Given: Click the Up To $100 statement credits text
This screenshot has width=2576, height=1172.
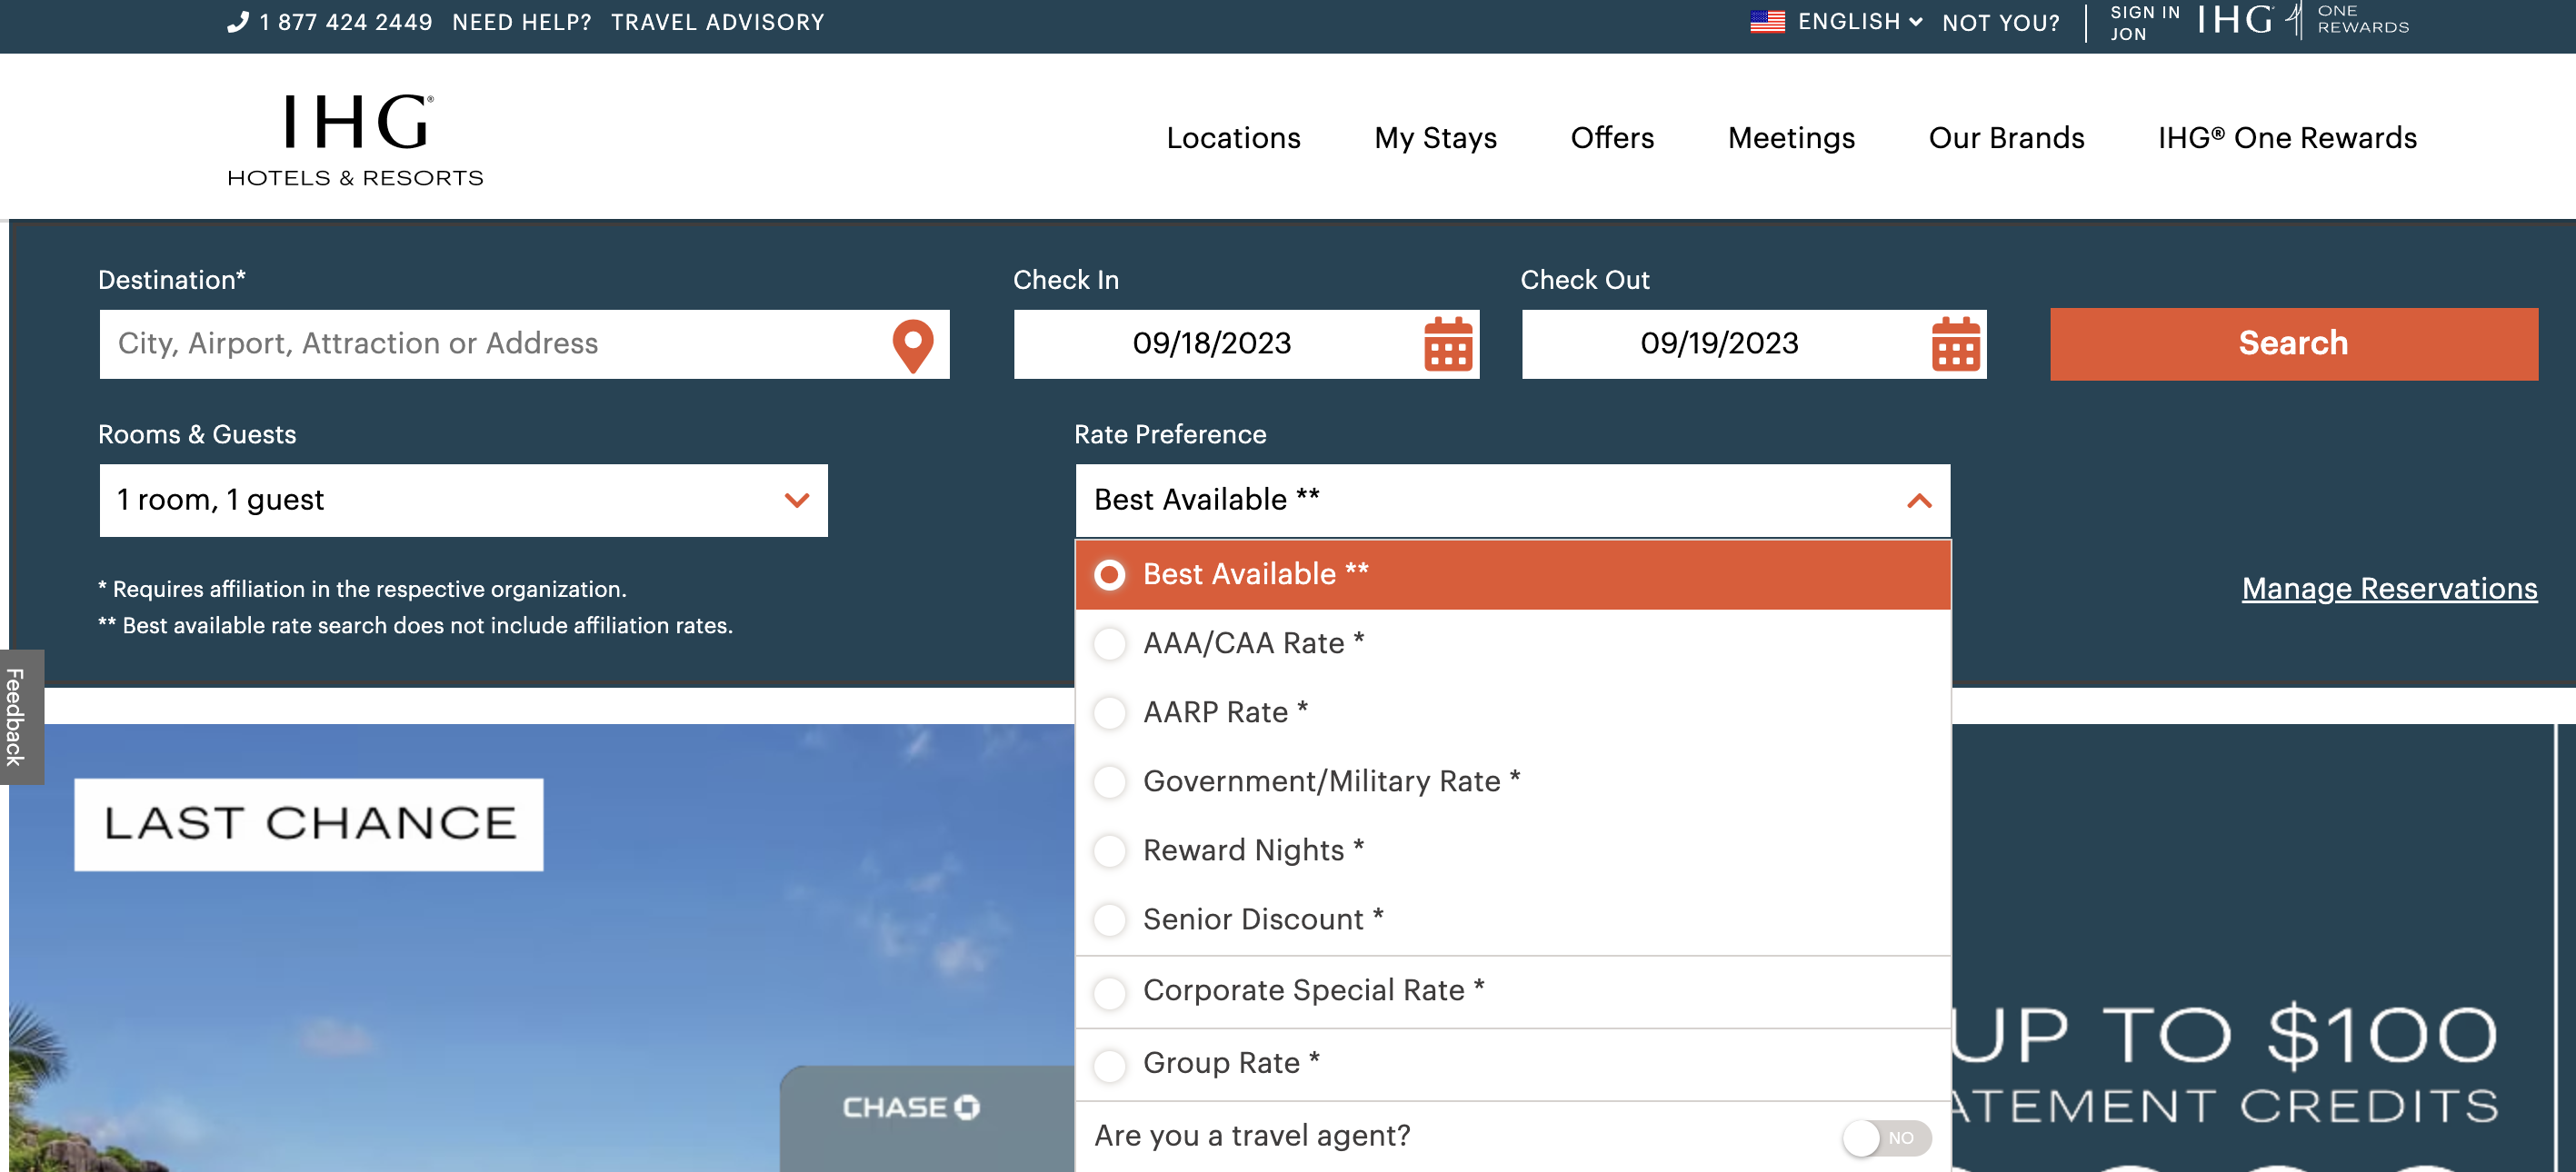Looking at the screenshot, I should click(2225, 1065).
